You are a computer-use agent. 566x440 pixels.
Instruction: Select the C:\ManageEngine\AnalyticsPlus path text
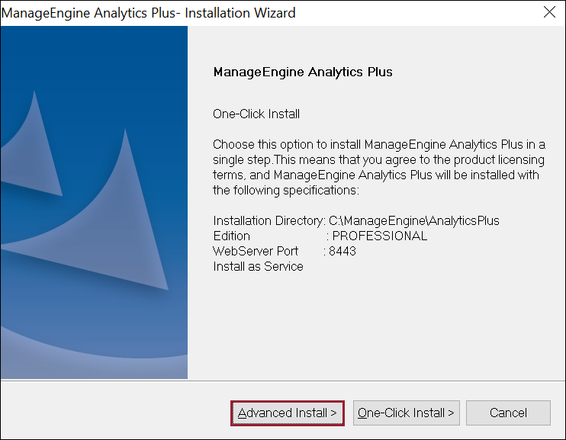414,221
